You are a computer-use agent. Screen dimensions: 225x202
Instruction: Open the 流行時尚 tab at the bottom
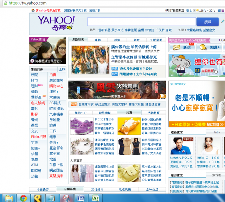point(97,189)
